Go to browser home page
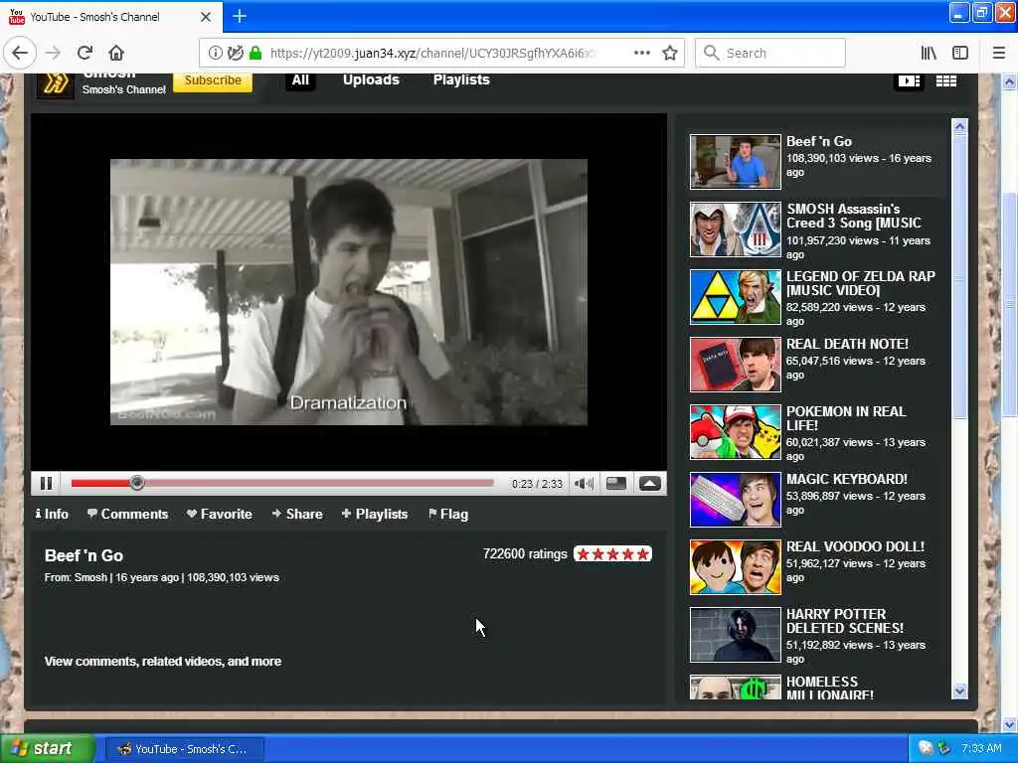The width and height of the screenshot is (1018, 763). point(116,53)
